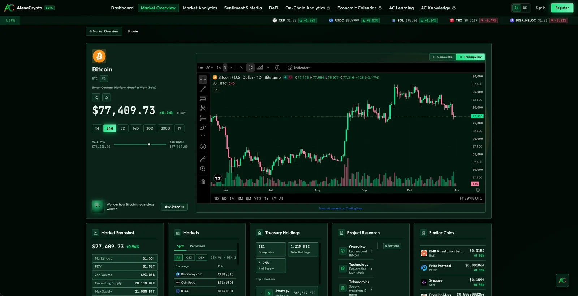Select the 24H price range
This screenshot has height=296, width=578.
point(110,129)
